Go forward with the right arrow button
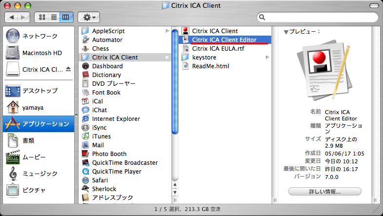Viewport: 383px width, 216px height. (23, 17)
